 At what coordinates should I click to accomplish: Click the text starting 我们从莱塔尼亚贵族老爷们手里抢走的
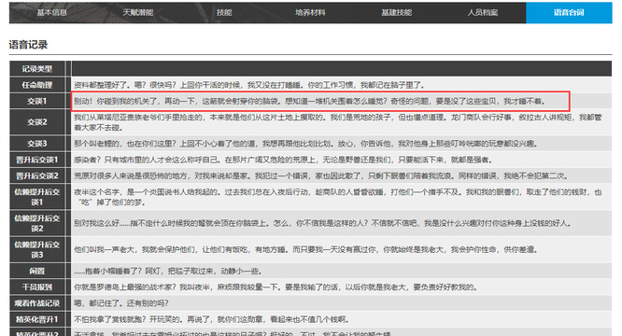coord(337,122)
